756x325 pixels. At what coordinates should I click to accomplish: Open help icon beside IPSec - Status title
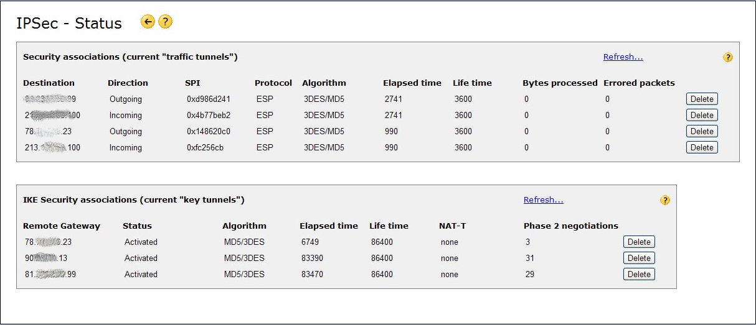[x=165, y=22]
